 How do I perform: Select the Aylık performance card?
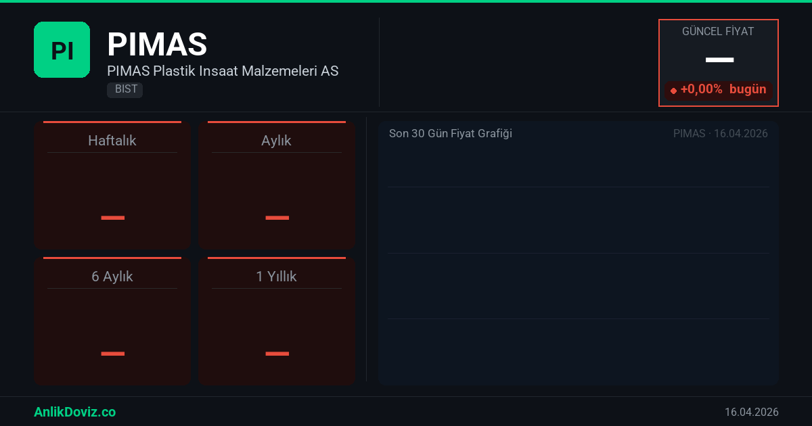pos(277,186)
